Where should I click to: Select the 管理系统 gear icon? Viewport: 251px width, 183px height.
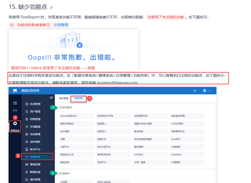pos(15,123)
